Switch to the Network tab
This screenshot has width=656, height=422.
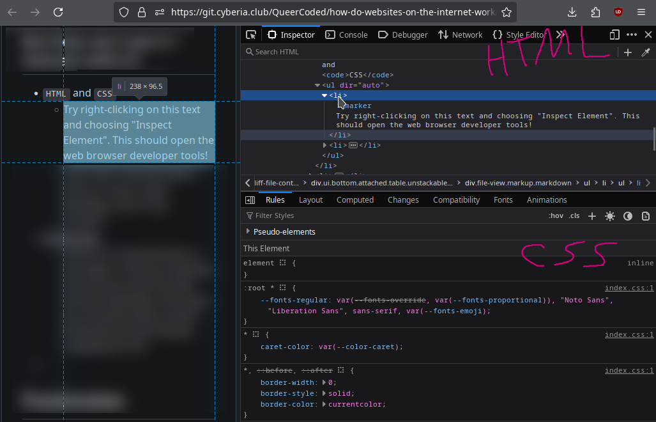[x=460, y=35]
